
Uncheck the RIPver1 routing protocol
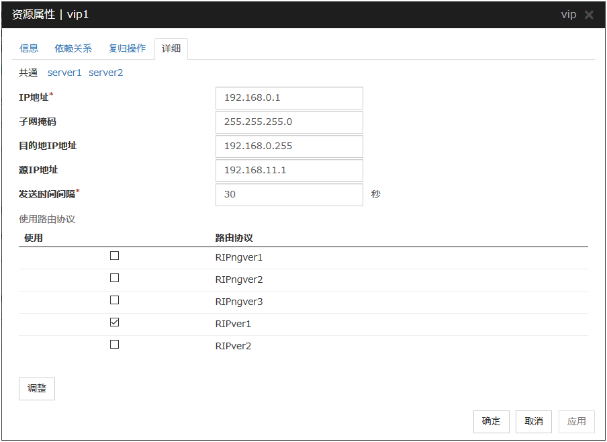click(x=114, y=322)
